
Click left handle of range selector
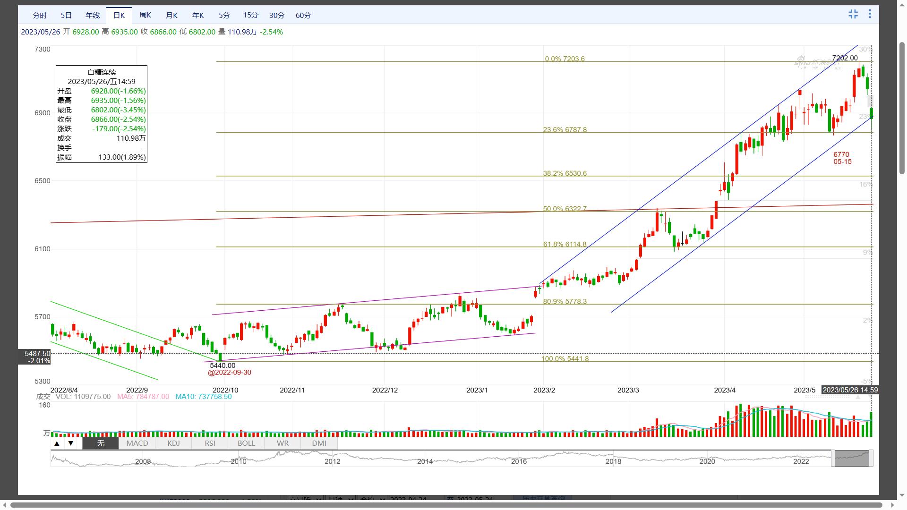(833, 458)
